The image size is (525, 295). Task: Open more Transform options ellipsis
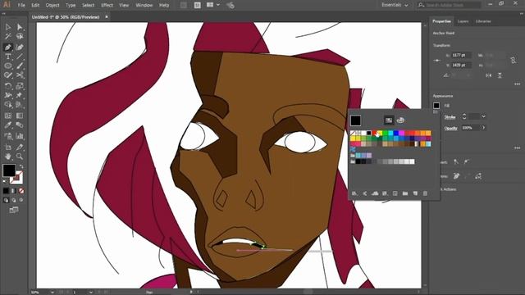click(x=518, y=84)
